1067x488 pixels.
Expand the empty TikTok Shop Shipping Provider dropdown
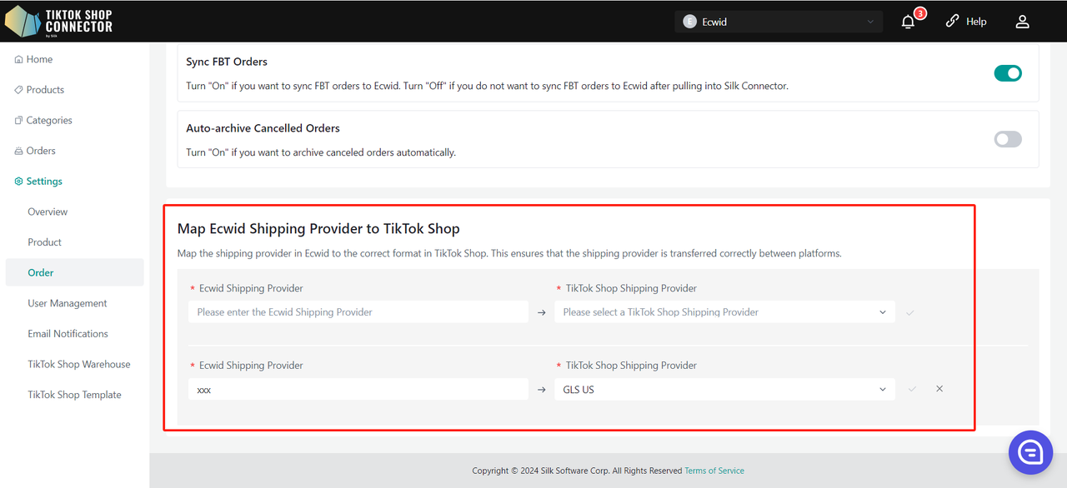[x=724, y=312]
